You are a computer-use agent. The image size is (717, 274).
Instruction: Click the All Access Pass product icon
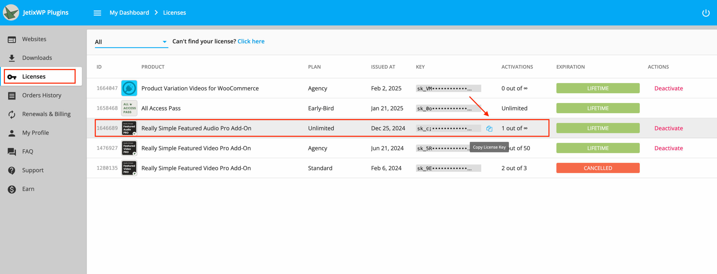pyautogui.click(x=129, y=108)
